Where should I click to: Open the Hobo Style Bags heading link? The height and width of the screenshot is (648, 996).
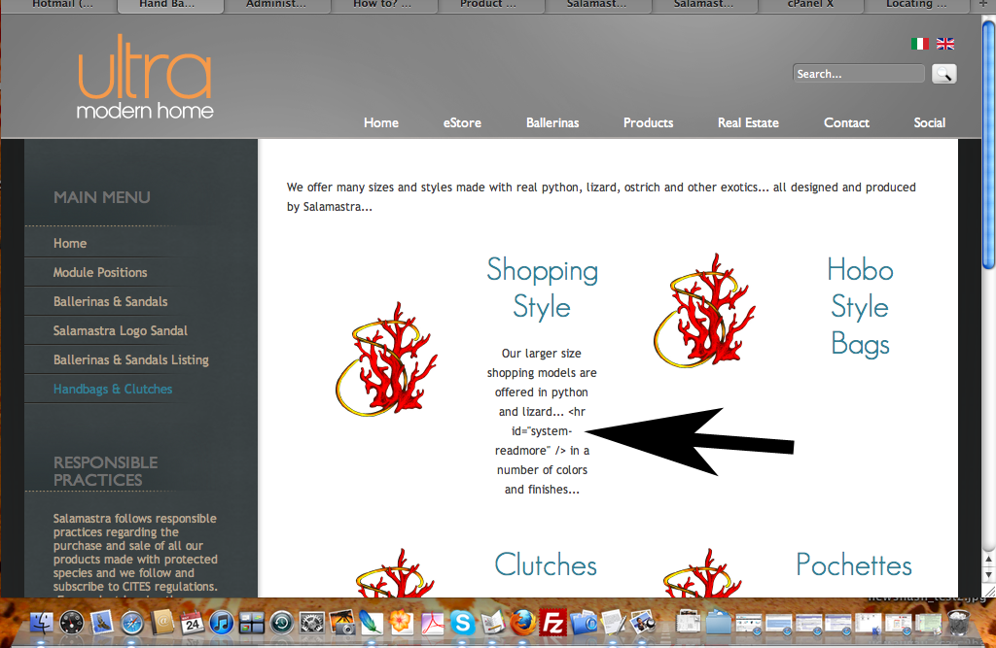pos(860,307)
